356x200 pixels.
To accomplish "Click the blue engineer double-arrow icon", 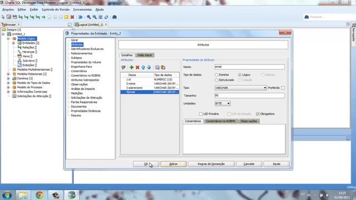I will pos(80,17).
